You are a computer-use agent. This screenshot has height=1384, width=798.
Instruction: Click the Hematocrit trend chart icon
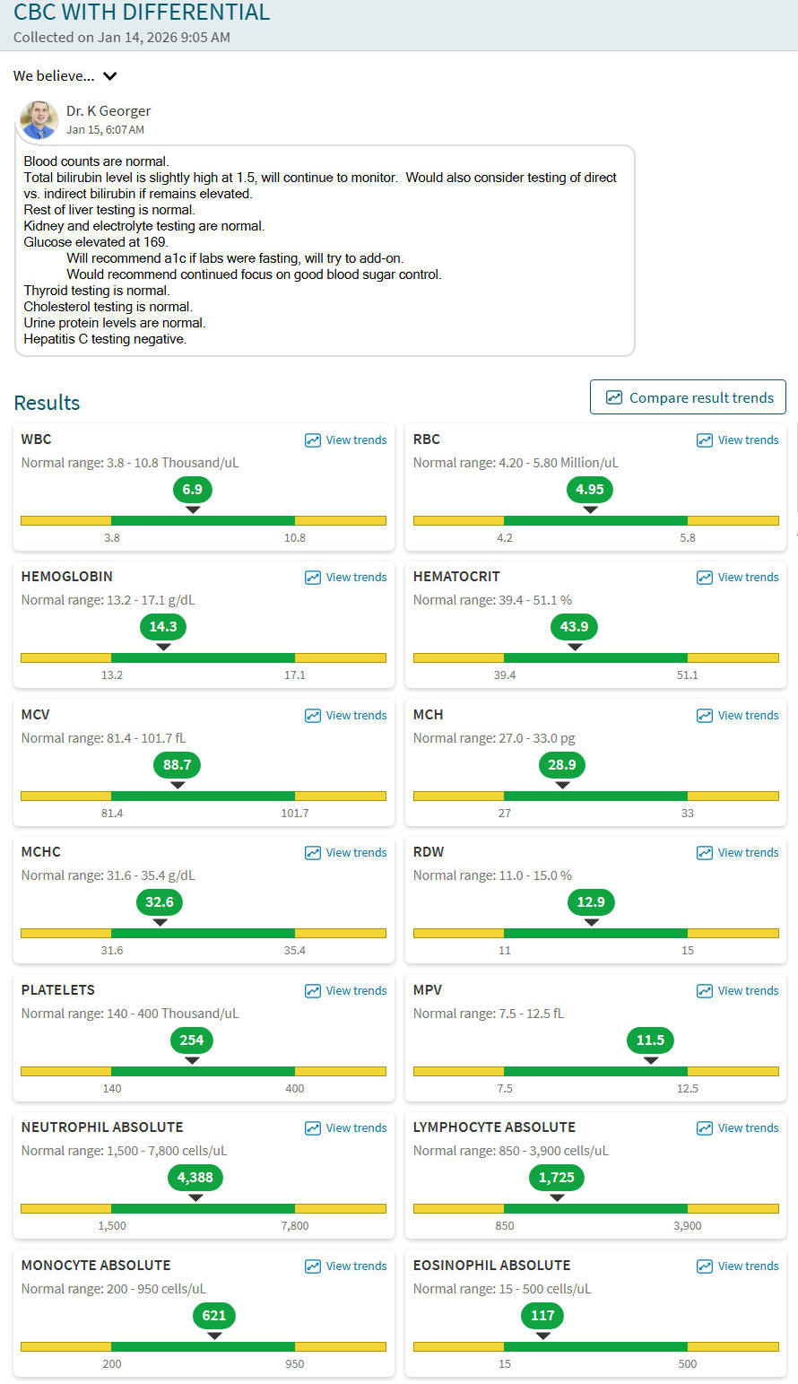[704, 578]
